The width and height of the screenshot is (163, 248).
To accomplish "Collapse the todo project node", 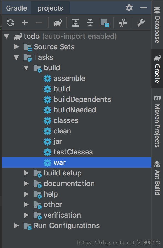I will pos(6,36).
